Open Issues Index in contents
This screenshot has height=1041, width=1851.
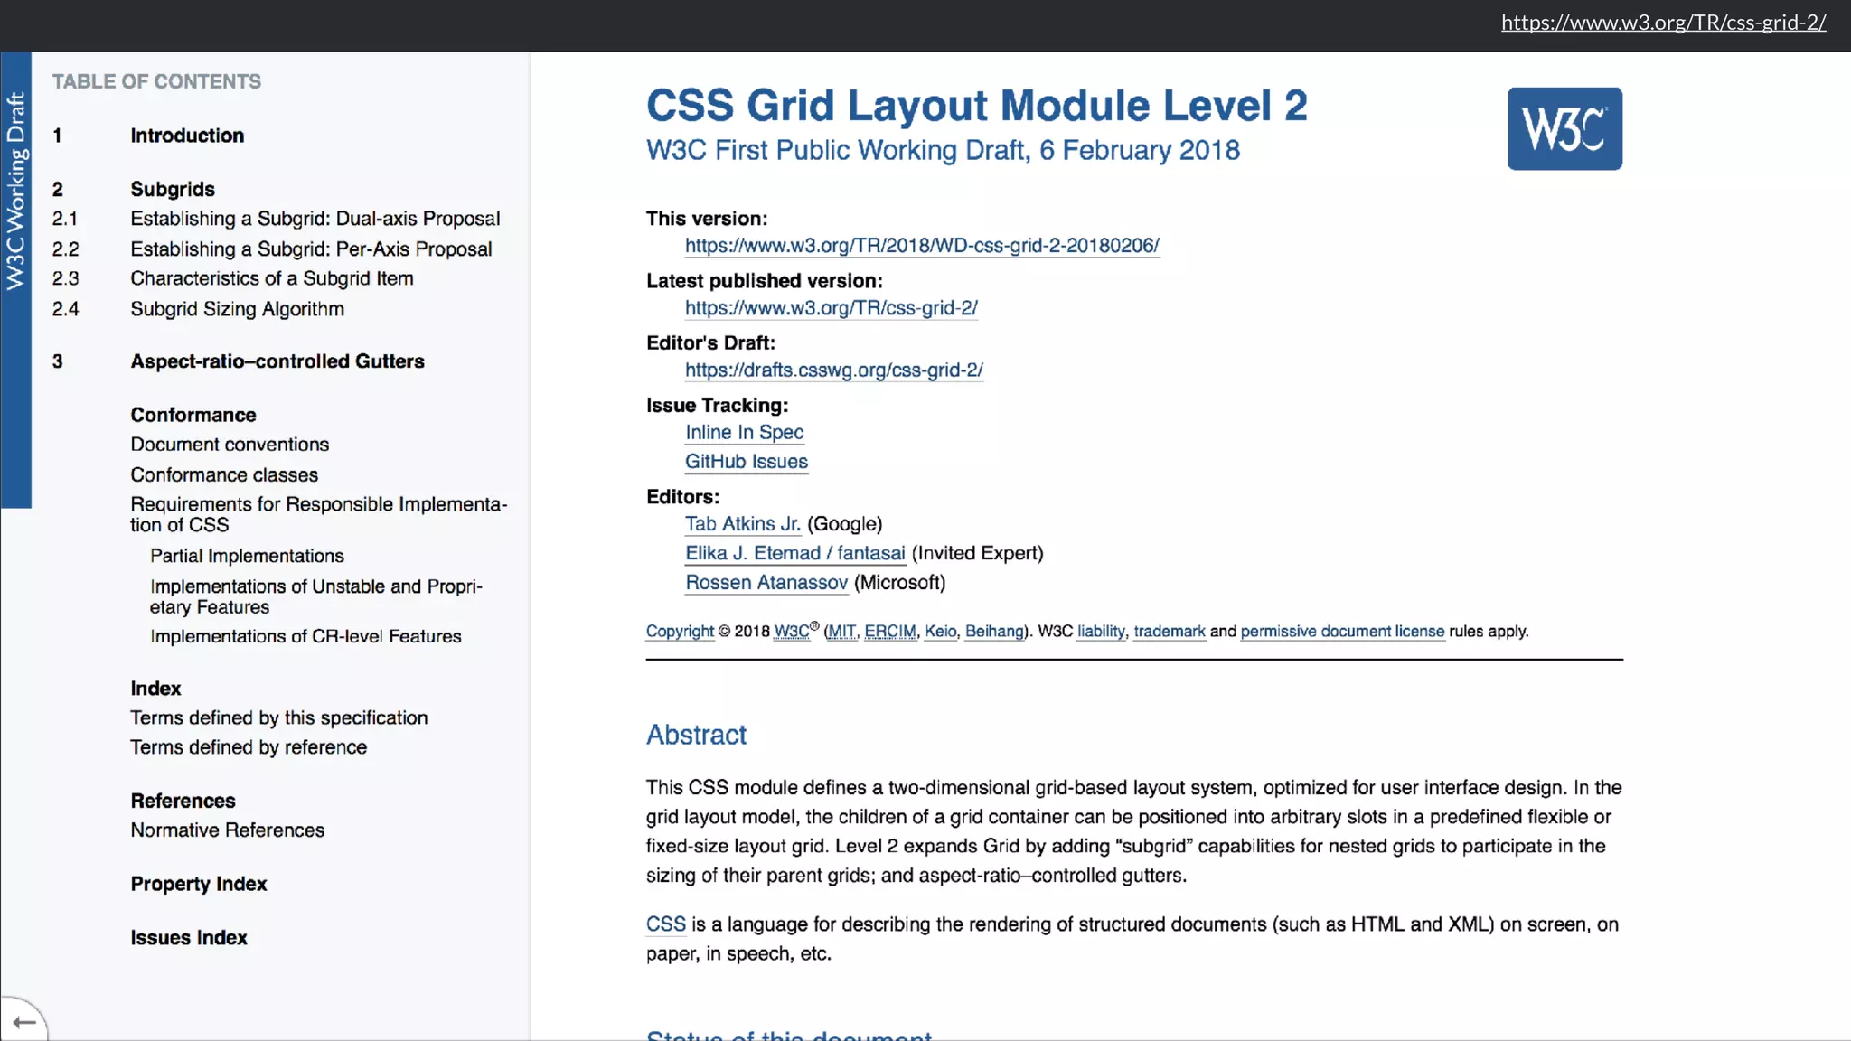(x=188, y=938)
